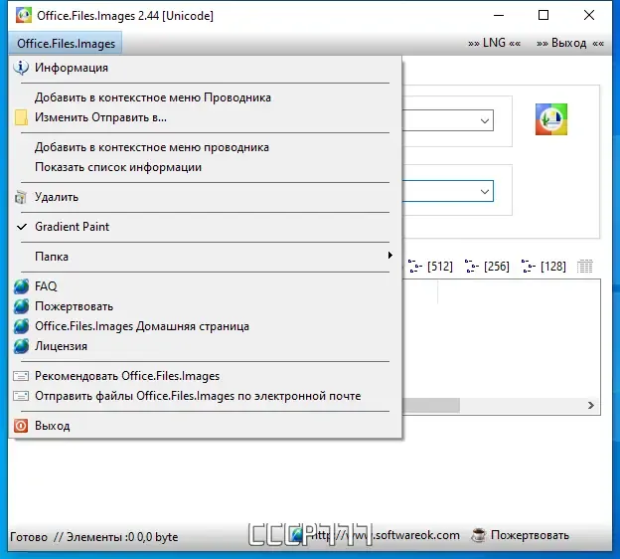The height and width of the screenshot is (559, 620).
Task: Click the globe icon beside Лицензия
Action: (21, 346)
